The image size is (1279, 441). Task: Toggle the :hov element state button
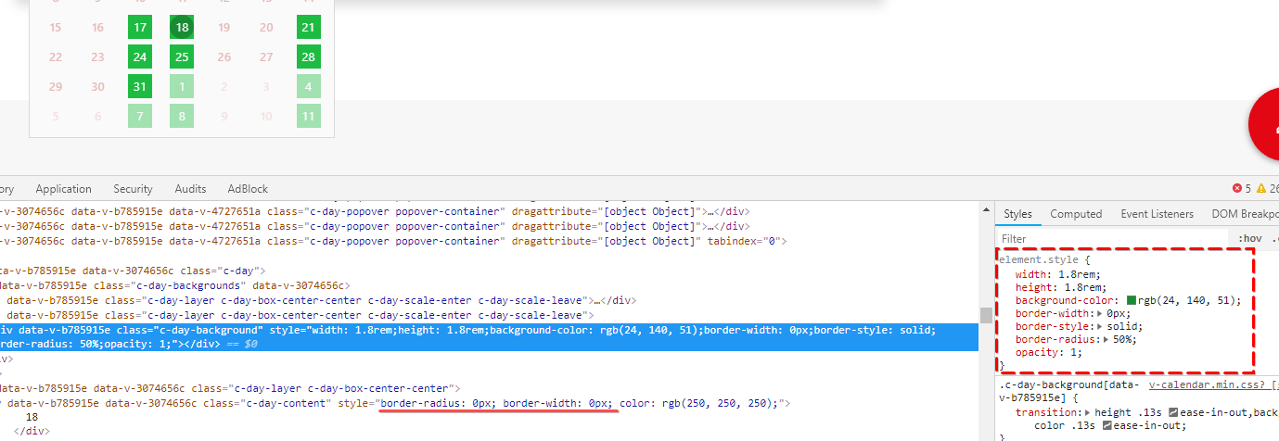pyautogui.click(x=1249, y=238)
